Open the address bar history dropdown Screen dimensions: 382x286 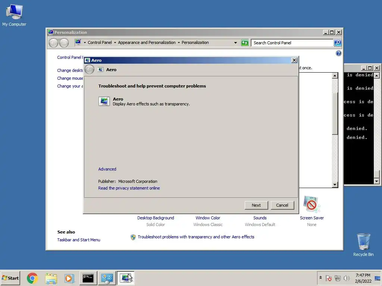235,43
